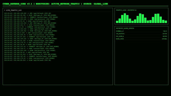171x96 pixels.
Task: Click the NODES_SYNCH status label
Action: [120, 39]
